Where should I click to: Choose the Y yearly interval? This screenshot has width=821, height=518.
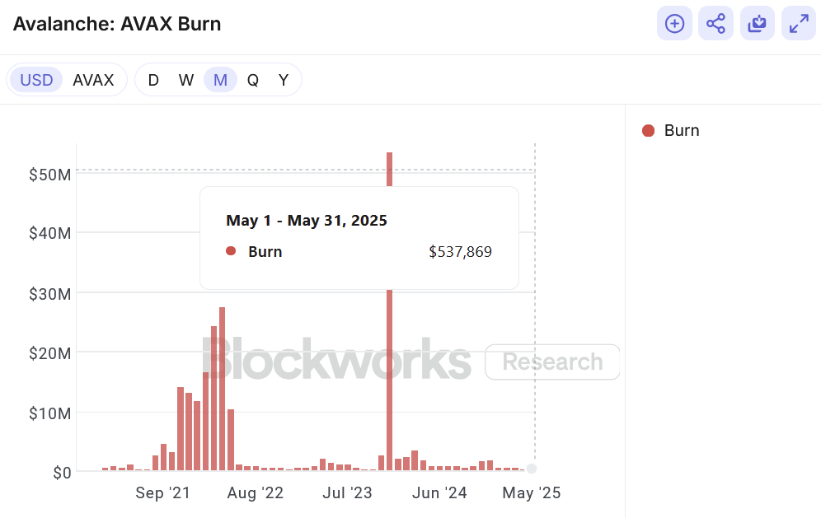[284, 80]
